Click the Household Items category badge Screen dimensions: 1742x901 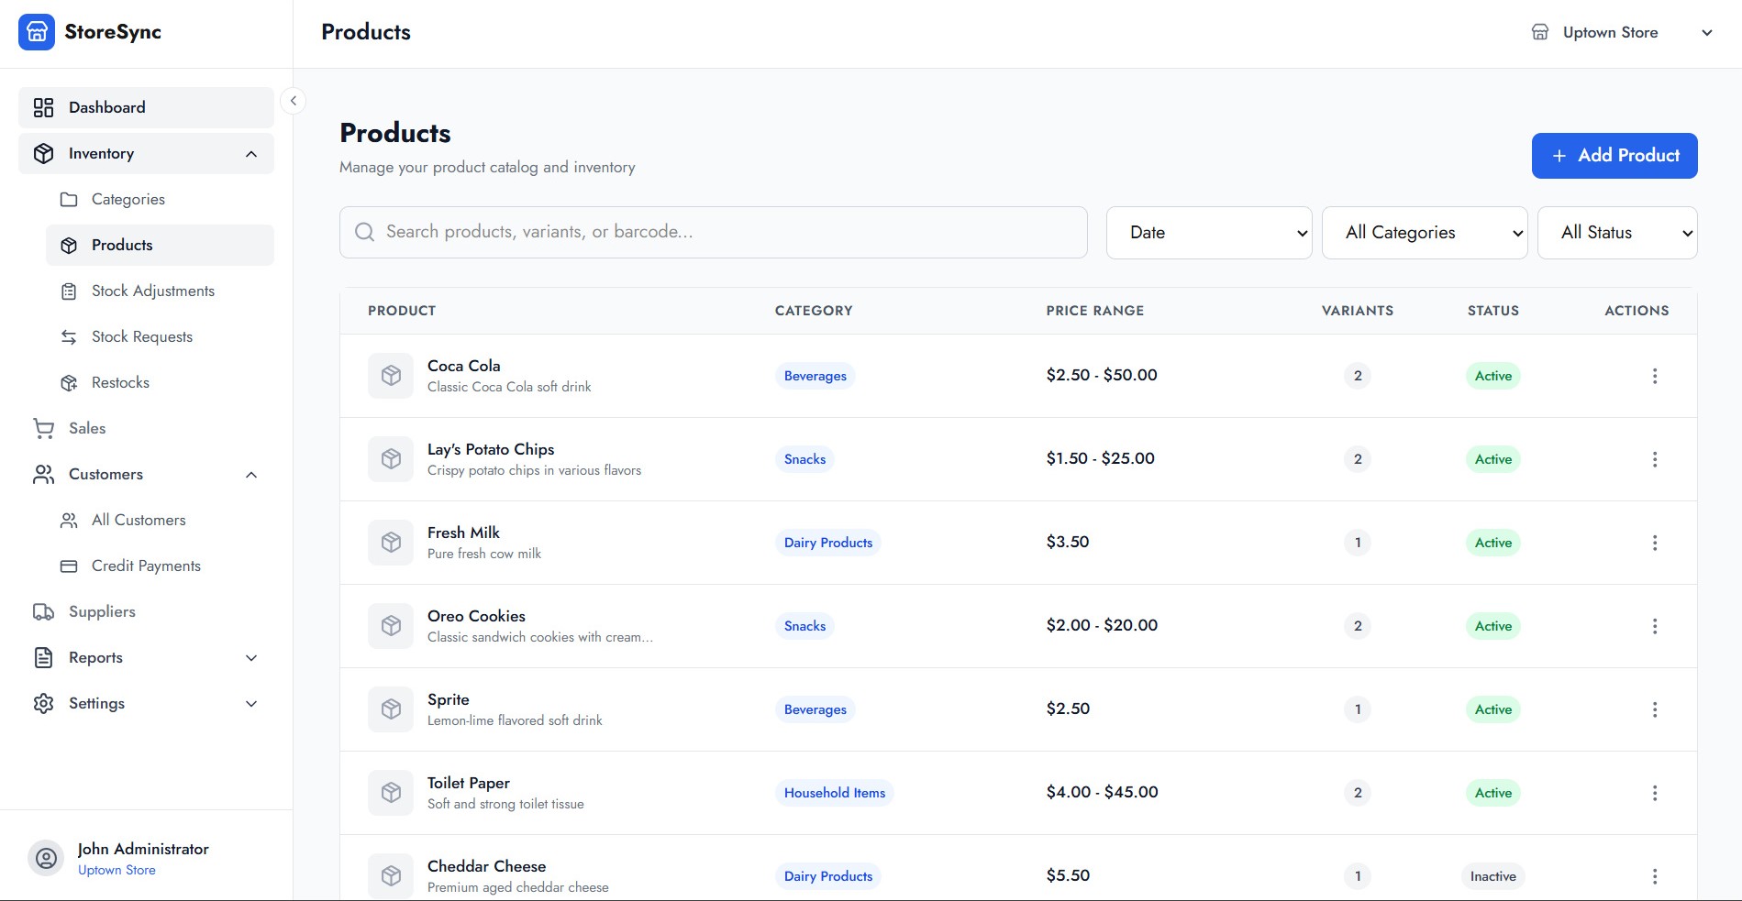point(835,793)
